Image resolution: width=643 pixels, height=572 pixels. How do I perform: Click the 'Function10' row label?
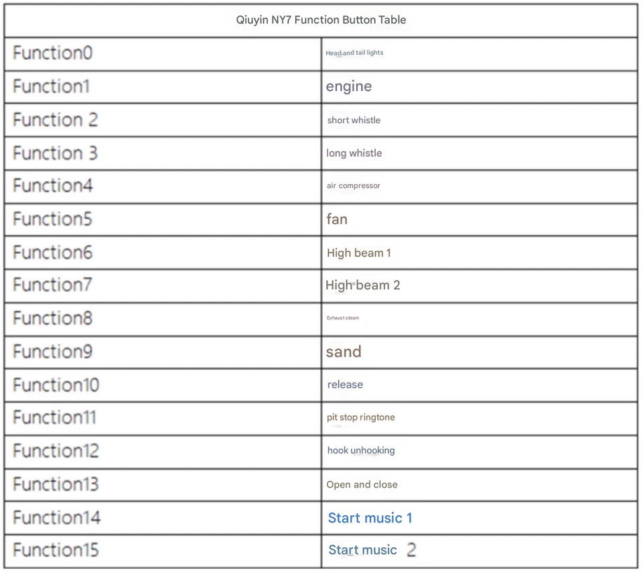[56, 384]
